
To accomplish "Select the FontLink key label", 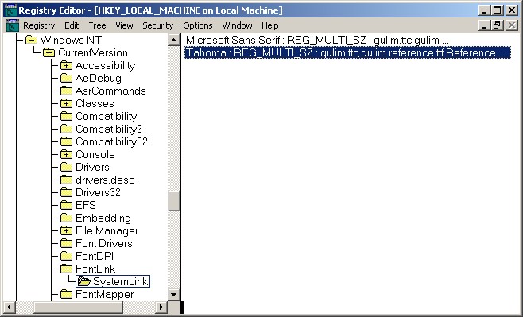I will pyautogui.click(x=95, y=269).
